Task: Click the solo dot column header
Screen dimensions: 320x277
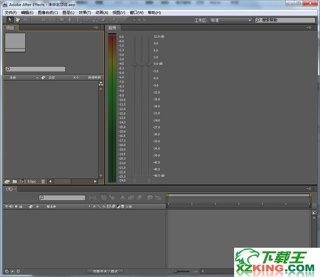Action: 16,206
